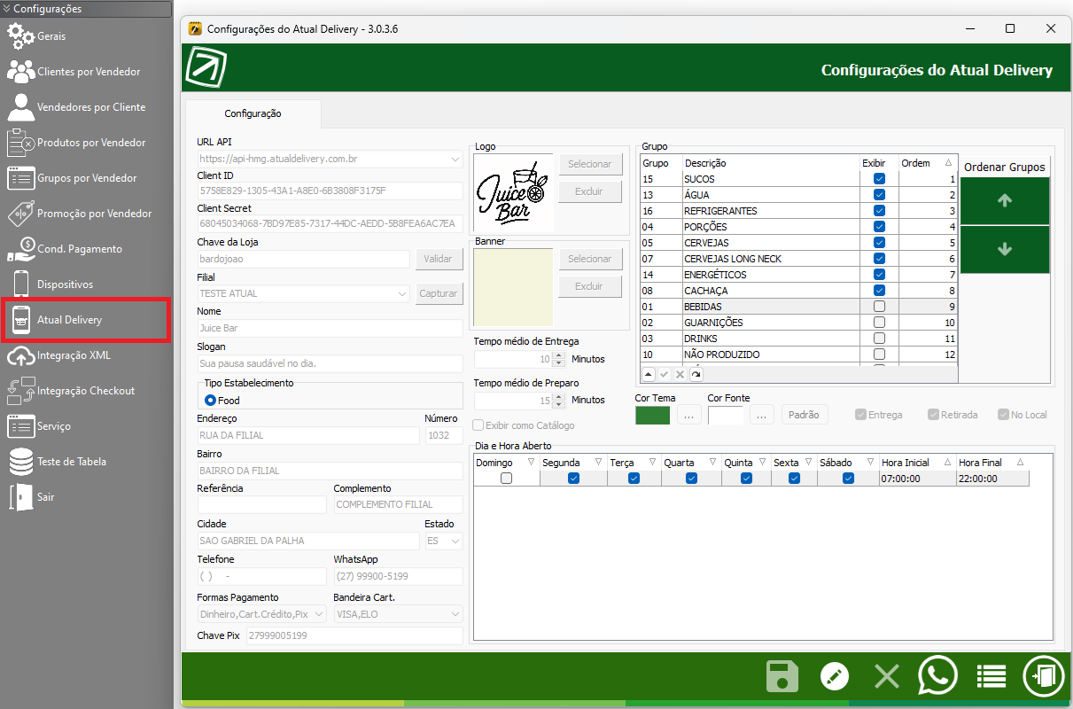The width and height of the screenshot is (1073, 709).
Task: Move group up with the up arrow
Action: 1005,201
